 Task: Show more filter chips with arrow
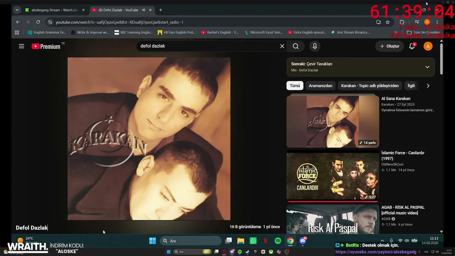428,86
